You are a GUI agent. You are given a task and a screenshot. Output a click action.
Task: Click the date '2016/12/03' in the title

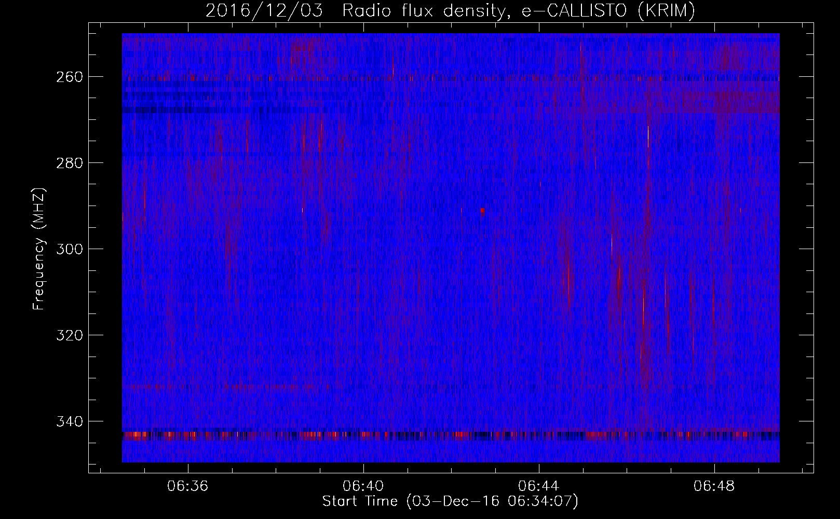point(263,10)
